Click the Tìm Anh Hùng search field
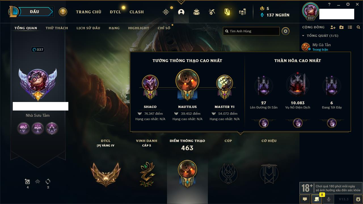The height and width of the screenshot is (204, 363). (x=251, y=31)
